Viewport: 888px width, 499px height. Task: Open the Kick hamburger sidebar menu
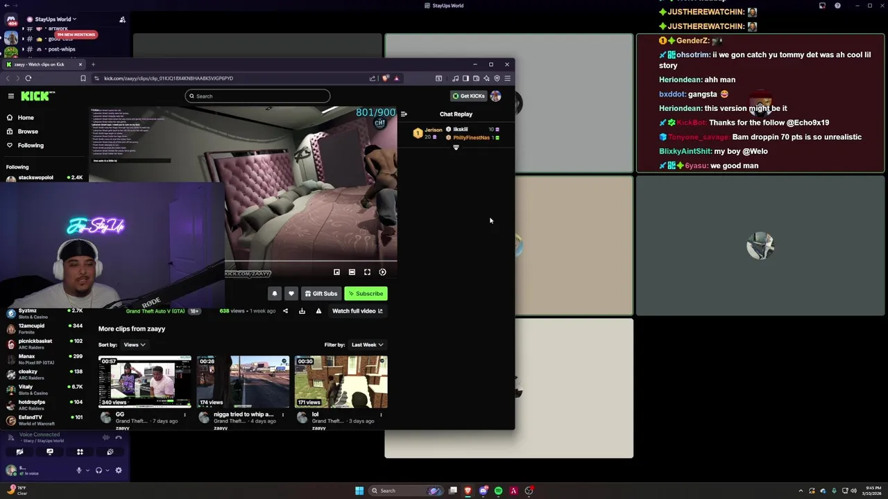pos(11,96)
